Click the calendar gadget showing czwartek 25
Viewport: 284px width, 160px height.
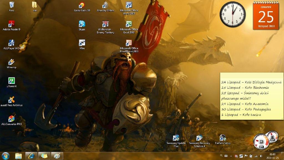point(266,16)
